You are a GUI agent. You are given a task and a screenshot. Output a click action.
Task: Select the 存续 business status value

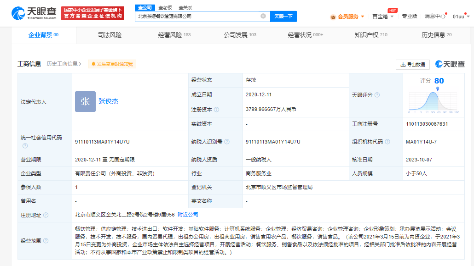[x=251, y=80]
